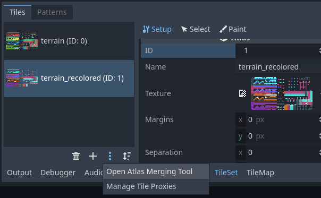
Task: Open the Tiles tab
Action: tap(18, 12)
